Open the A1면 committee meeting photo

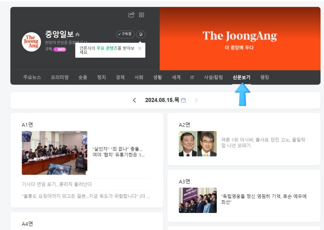(55, 153)
